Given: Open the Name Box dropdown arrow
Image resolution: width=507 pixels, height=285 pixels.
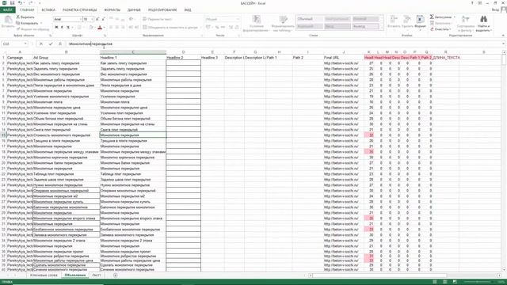Looking at the screenshot, I should tap(25, 44).
